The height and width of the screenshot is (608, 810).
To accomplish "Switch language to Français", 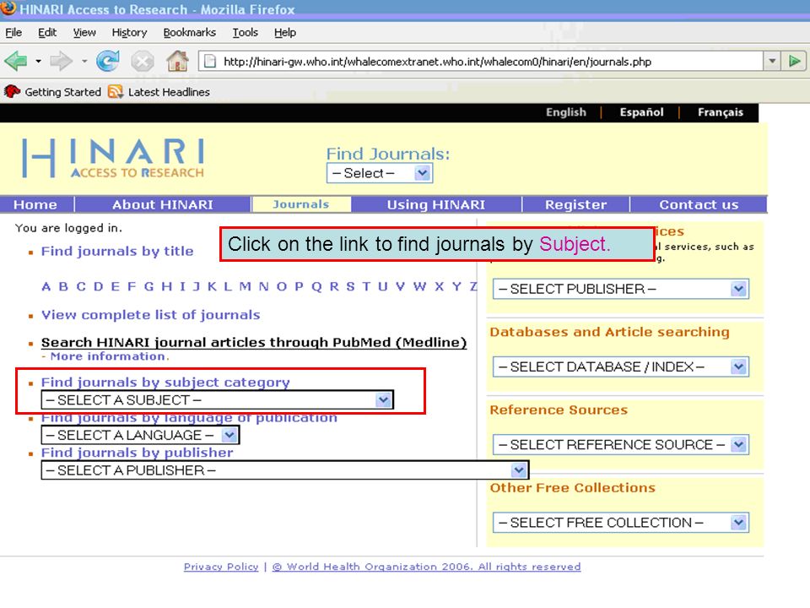I will click(720, 112).
